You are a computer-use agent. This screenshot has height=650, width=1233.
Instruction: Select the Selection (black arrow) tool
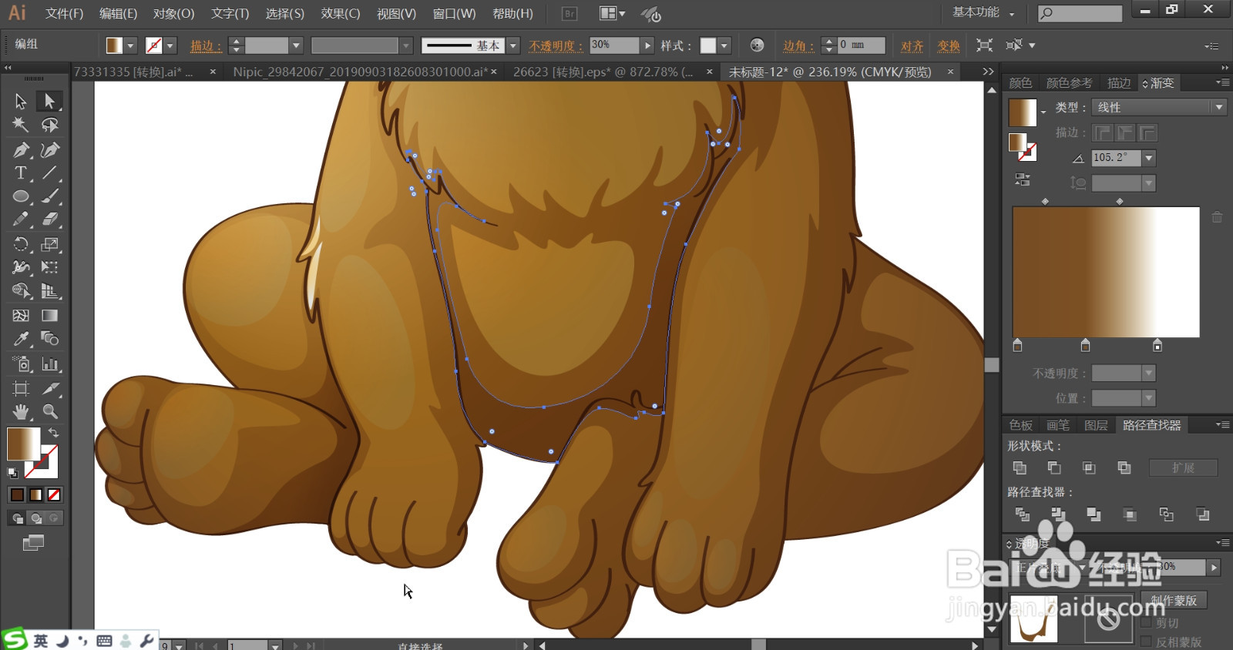click(x=21, y=101)
